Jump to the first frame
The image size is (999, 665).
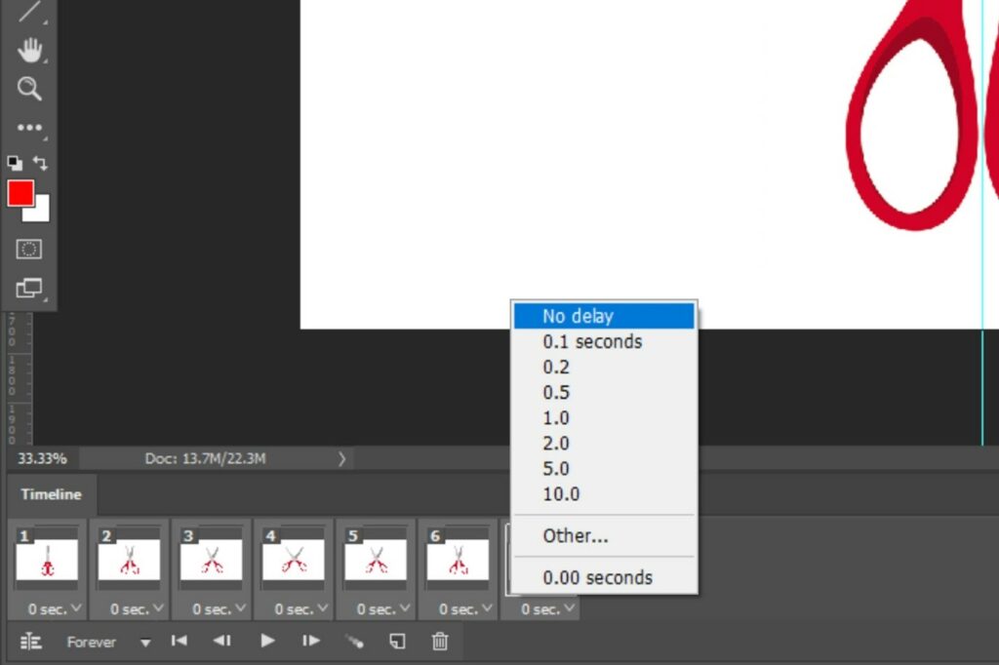179,641
